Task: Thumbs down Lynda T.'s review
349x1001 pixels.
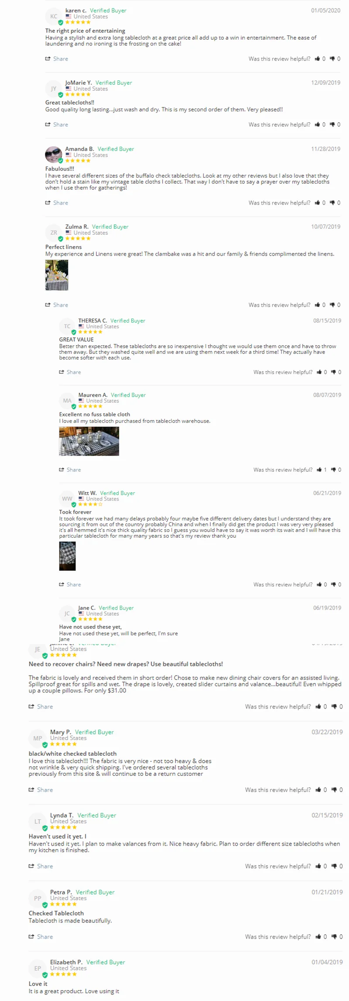Action: [x=334, y=866]
